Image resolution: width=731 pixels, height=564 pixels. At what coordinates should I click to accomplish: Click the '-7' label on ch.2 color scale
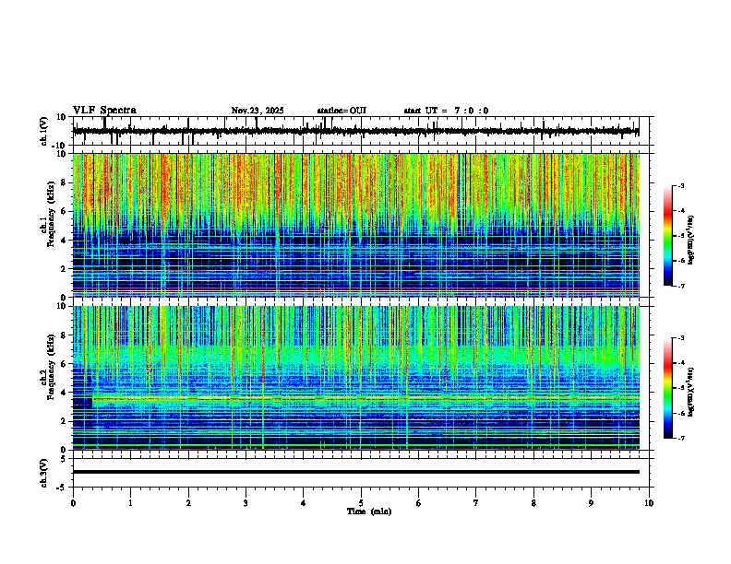[x=681, y=438]
